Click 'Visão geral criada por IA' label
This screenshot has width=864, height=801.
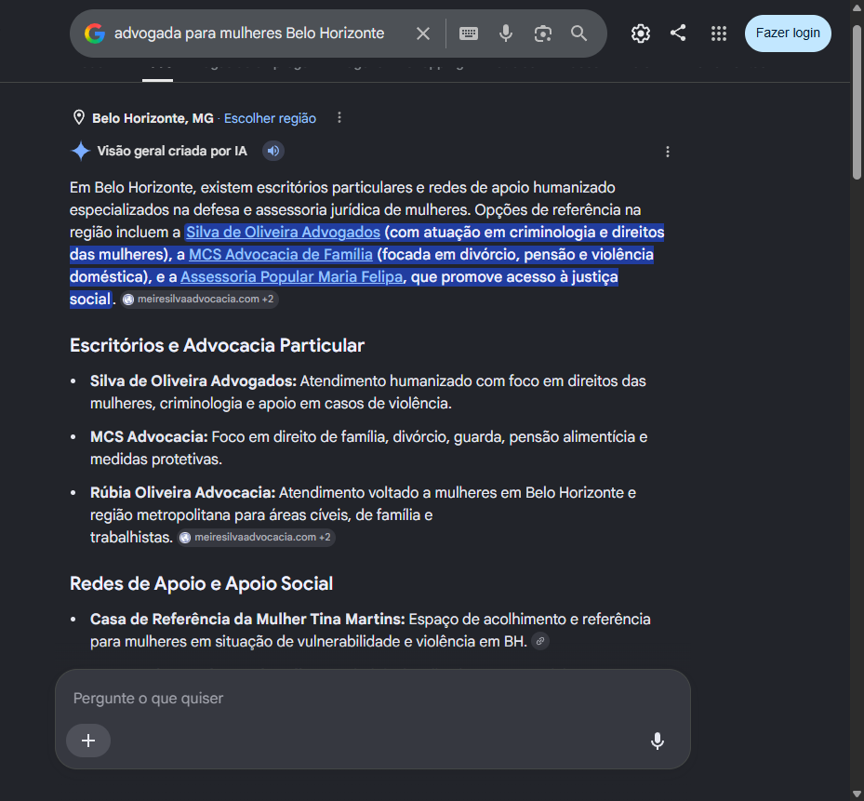coord(172,151)
